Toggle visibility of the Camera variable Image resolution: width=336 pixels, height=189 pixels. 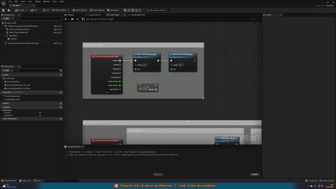coord(40,113)
